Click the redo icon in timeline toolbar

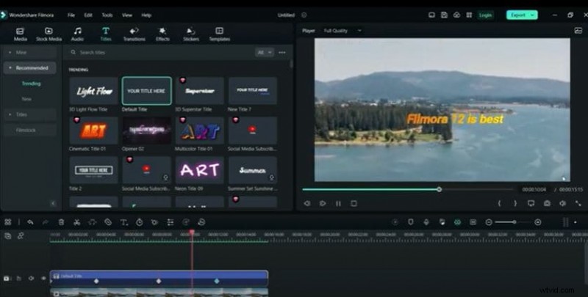(x=46, y=222)
